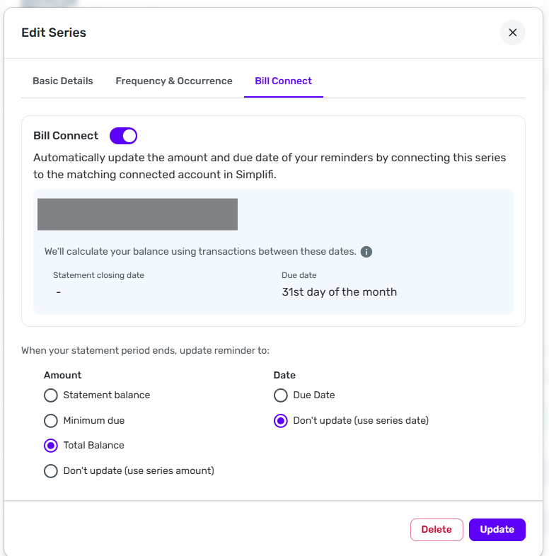Click the grey redacted connected account box
The height and width of the screenshot is (556, 549).
click(x=137, y=214)
